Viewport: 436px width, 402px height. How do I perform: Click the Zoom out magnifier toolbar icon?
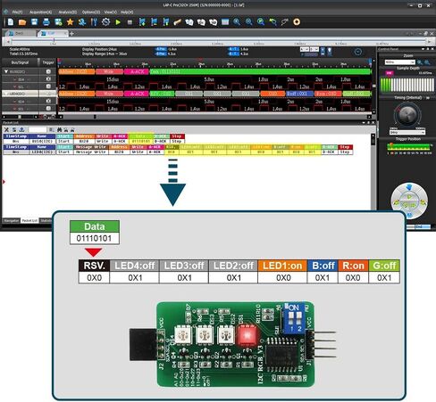248,22
